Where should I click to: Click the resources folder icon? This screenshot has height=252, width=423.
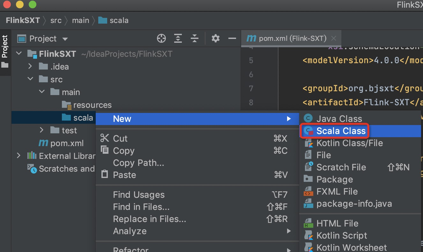click(66, 105)
